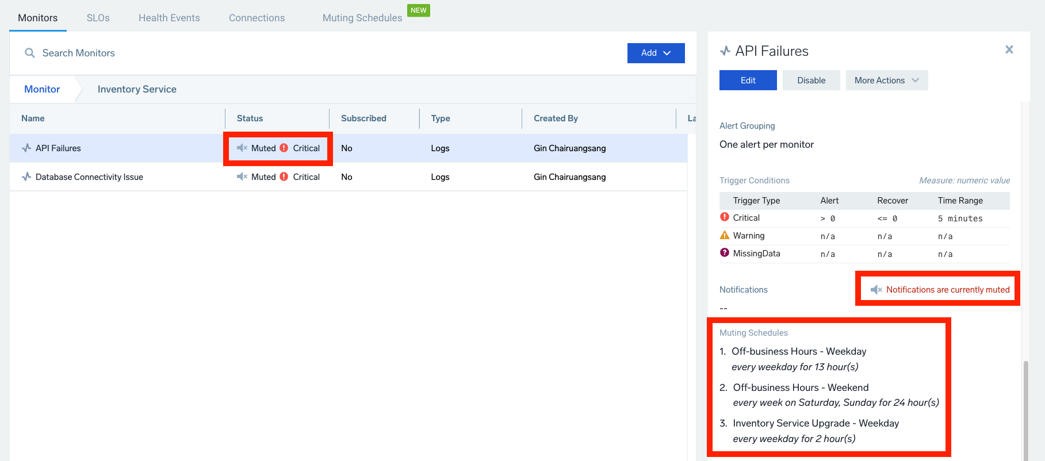This screenshot has height=461, width=1045.
Task: Click the Subscribed column header
Action: [x=363, y=118]
